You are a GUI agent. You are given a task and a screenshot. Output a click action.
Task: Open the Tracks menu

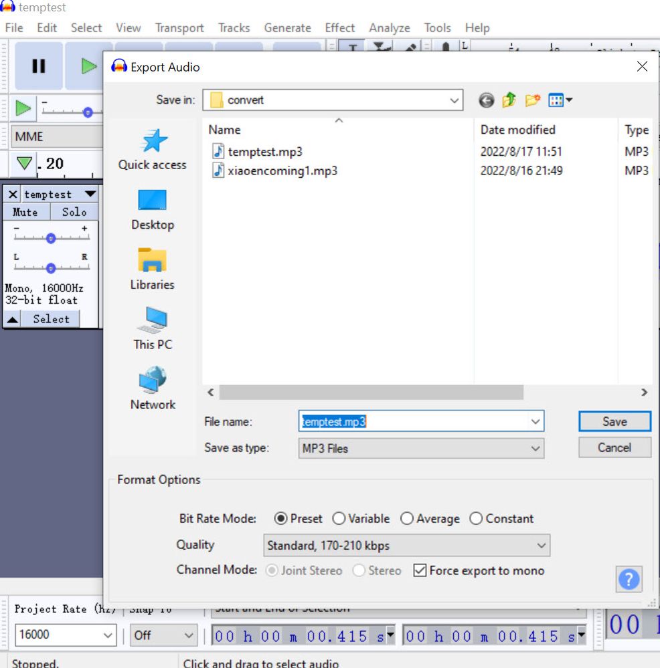[234, 28]
